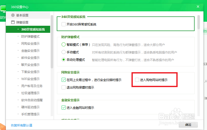Enable 开启360异常感知系统 checkbox
The width and height of the screenshot is (207, 130).
pos(64,24)
